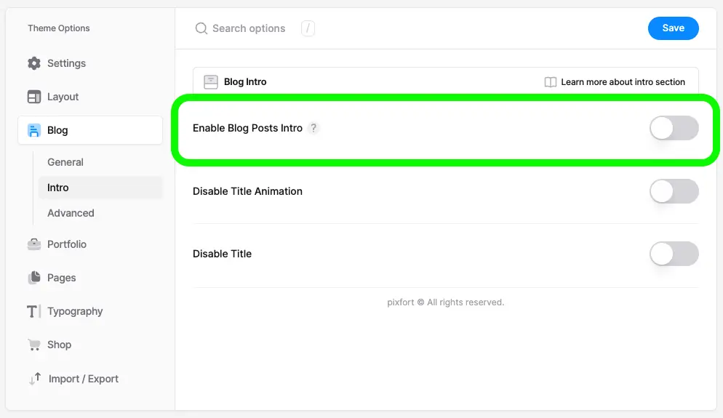Click the blue Save button
This screenshot has height=418, width=723.
(x=674, y=28)
